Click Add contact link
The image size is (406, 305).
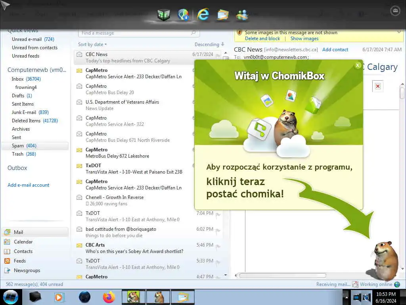335,50
